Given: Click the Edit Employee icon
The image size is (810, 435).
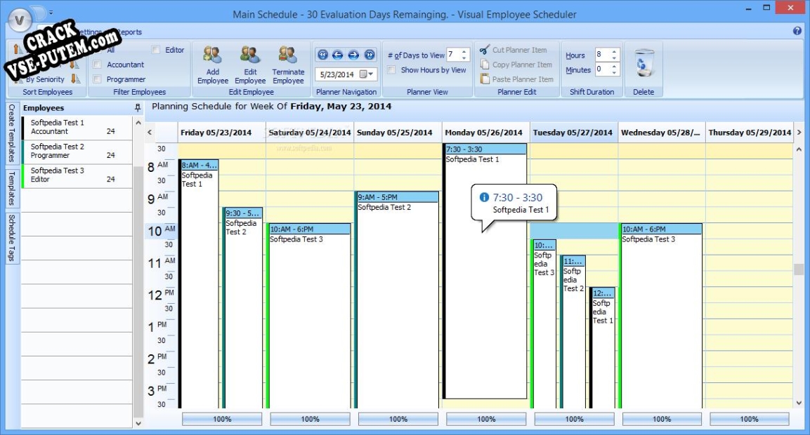Looking at the screenshot, I should [250, 55].
